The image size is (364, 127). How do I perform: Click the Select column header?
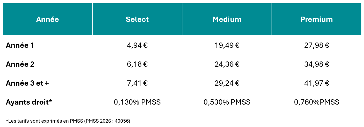click(x=137, y=20)
